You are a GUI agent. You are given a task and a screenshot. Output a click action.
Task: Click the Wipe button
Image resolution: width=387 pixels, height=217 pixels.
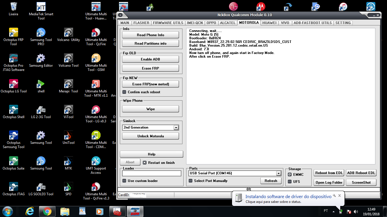click(150, 109)
